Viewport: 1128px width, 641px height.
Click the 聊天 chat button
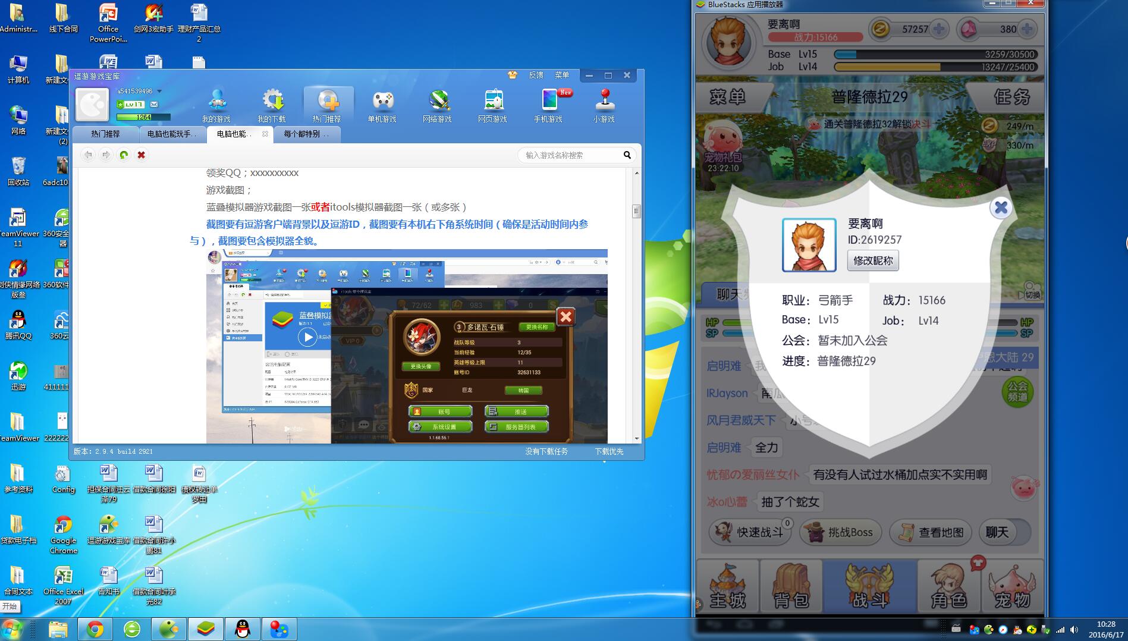pos(1006,532)
